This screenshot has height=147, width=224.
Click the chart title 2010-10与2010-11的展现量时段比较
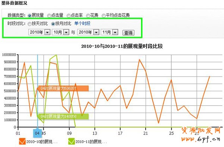coord(122,46)
